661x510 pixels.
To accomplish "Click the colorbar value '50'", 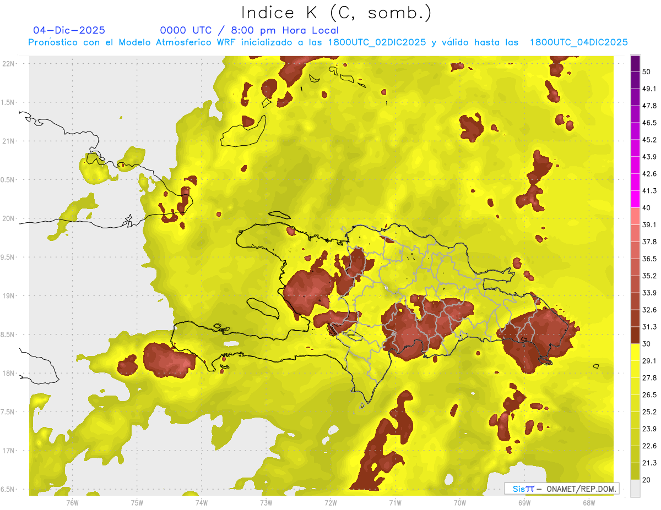I will [646, 72].
